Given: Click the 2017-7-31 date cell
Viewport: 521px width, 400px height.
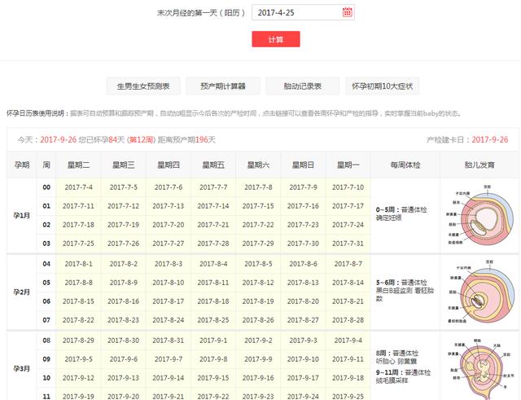Looking at the screenshot, I should tap(348, 244).
